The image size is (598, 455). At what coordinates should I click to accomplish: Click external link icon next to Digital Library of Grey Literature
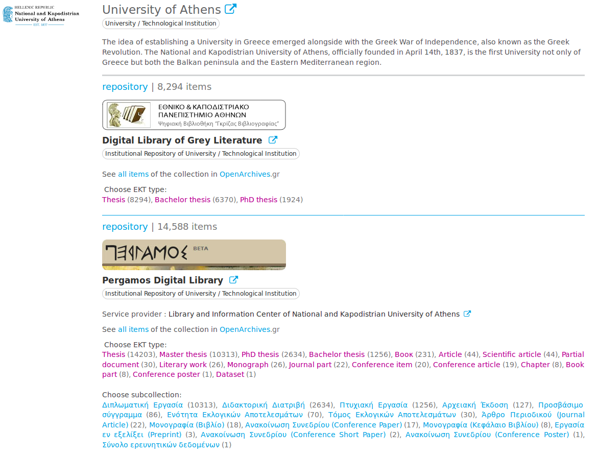point(273,140)
